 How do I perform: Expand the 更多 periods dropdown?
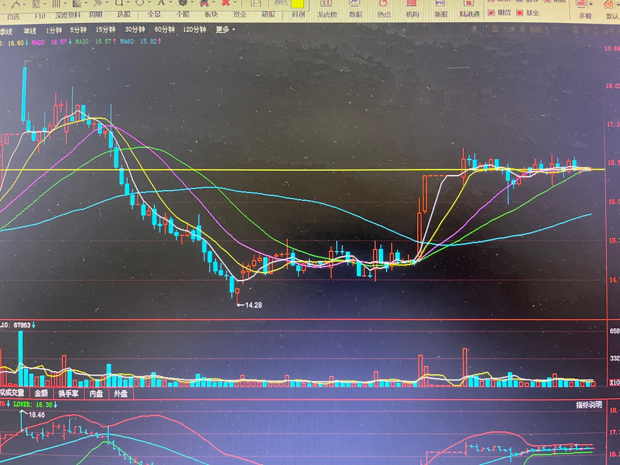225,30
